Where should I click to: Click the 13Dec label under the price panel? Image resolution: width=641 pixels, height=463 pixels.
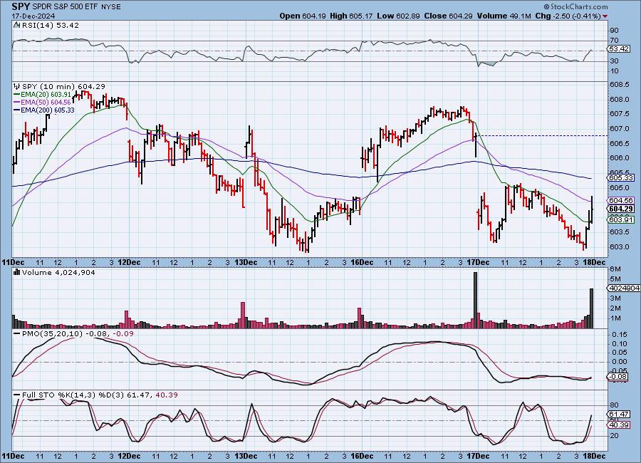246,262
